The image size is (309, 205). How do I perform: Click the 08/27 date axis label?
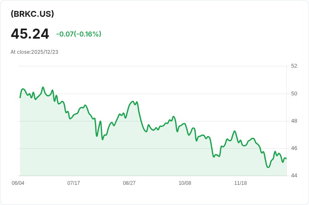(129, 183)
